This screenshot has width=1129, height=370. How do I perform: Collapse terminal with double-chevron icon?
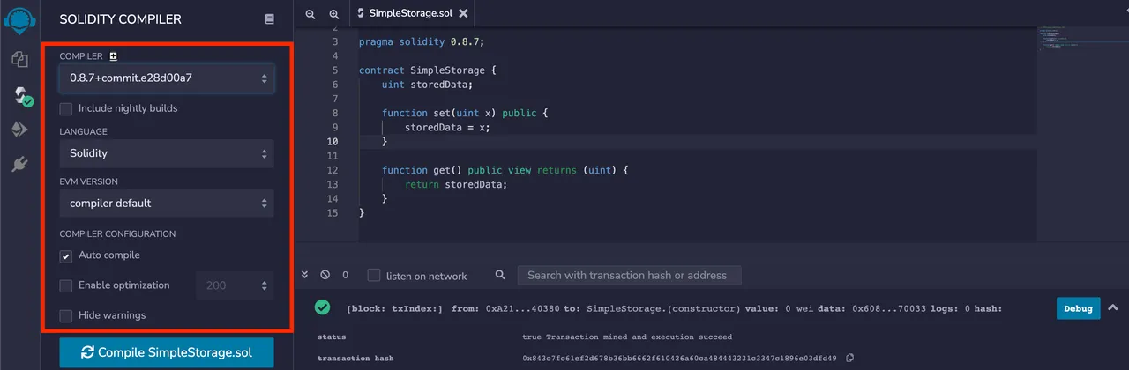click(x=304, y=275)
